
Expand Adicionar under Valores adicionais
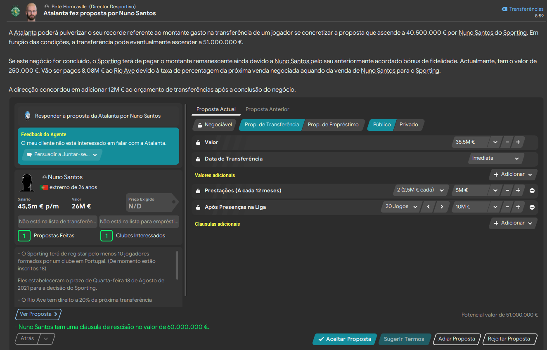tap(514, 175)
